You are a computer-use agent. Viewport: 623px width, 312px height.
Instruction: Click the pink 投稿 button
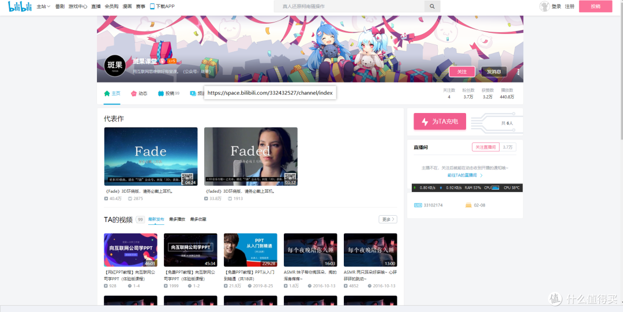595,6
